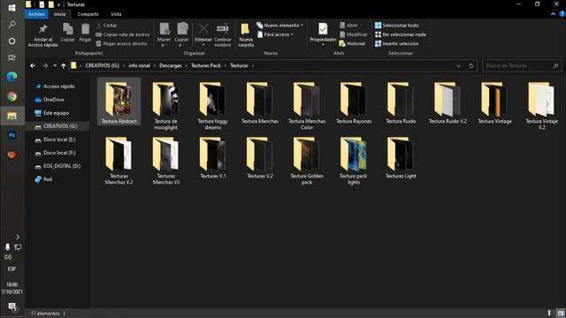Select the Textura Rayones folder

[354, 102]
